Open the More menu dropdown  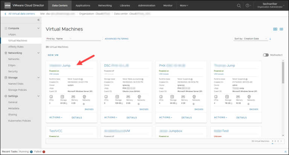click(184, 6)
